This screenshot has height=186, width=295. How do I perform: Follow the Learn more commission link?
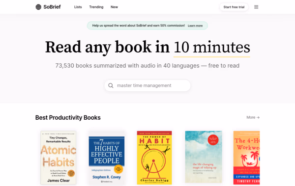coord(195,26)
